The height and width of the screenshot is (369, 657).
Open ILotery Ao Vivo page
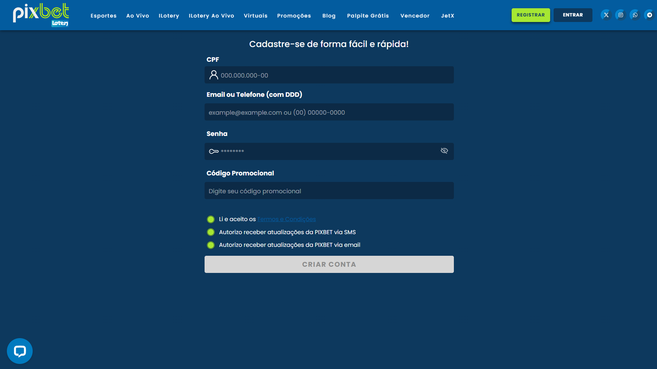point(211,16)
